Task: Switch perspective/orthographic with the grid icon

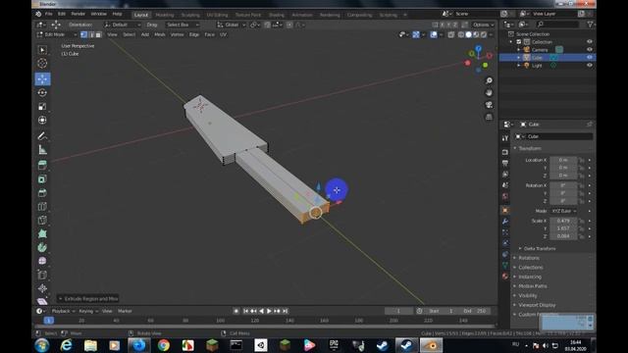Action: coord(489,117)
